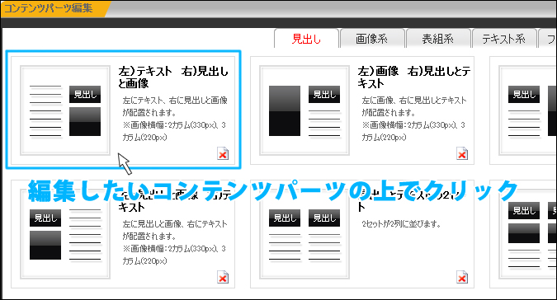Open the partially visible tab after テキスト系
557x300 pixels.
[548, 38]
